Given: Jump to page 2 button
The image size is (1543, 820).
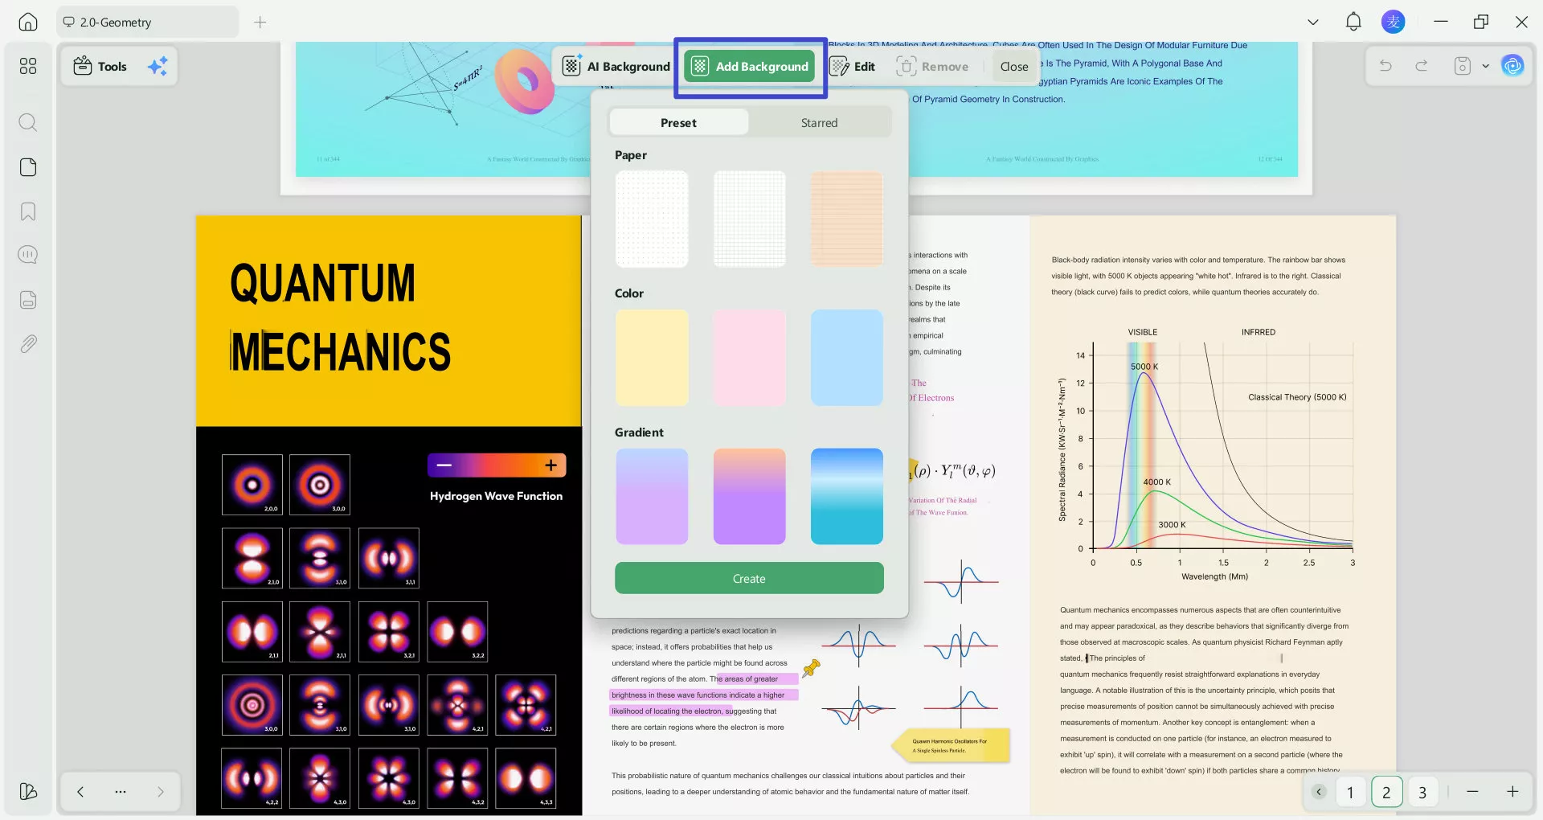Looking at the screenshot, I should (x=1386, y=792).
